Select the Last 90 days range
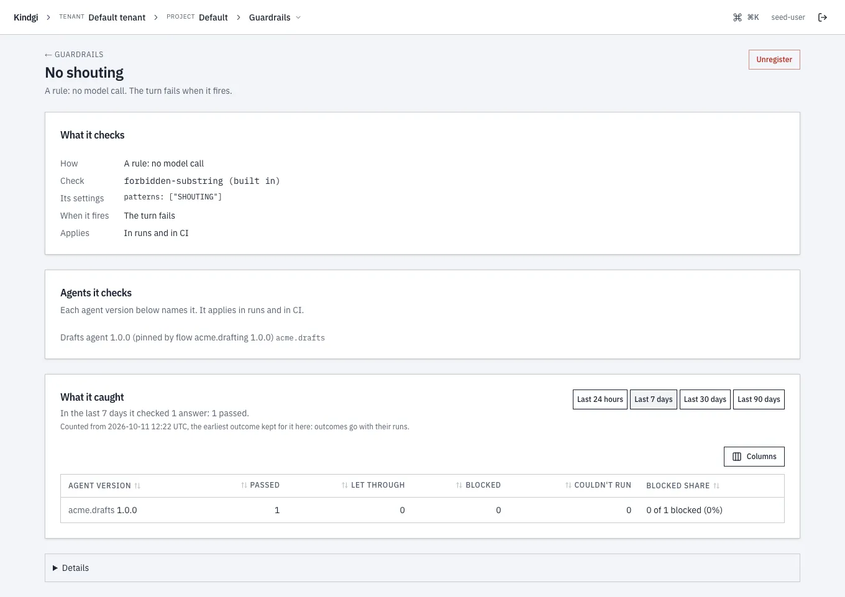845x597 pixels. coord(759,399)
